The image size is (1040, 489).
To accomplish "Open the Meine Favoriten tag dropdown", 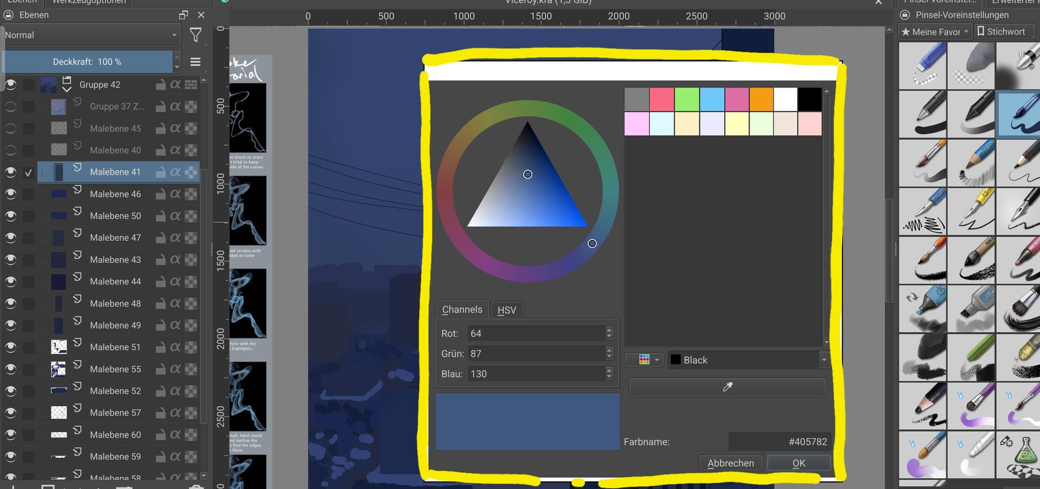I will [935, 32].
